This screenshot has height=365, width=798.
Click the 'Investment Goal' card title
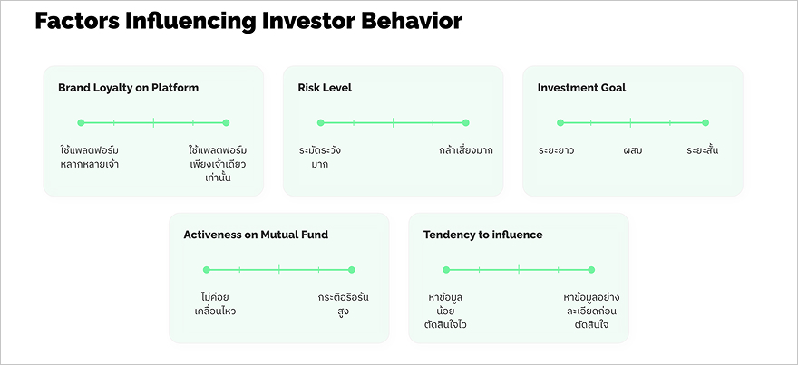point(581,88)
